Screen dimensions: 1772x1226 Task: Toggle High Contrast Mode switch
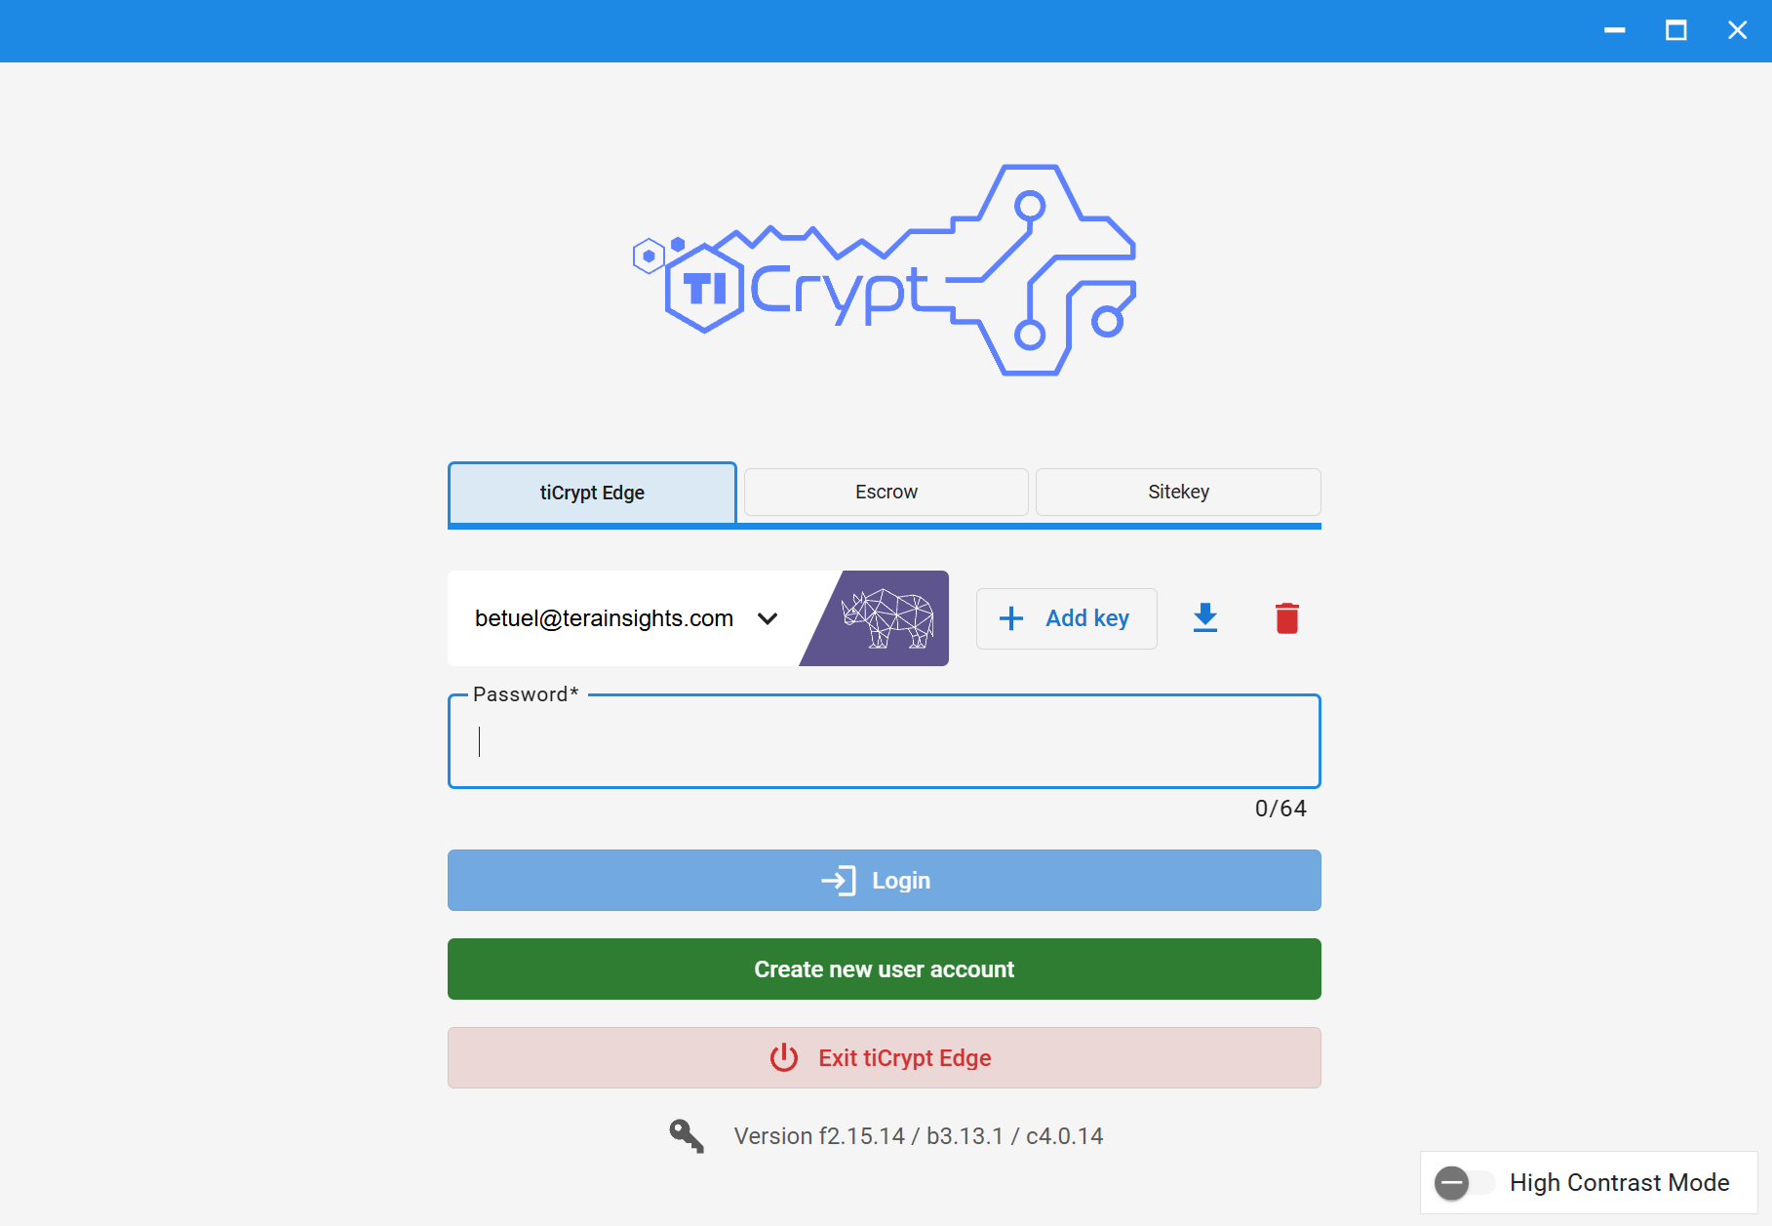pyautogui.click(x=1463, y=1183)
